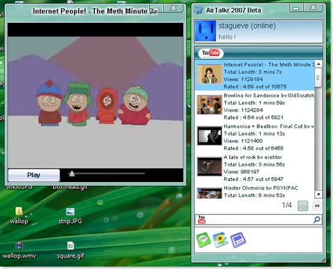Select Harmonica + Beatbox video thumbnail
This screenshot has height=269, width=333.
[x=209, y=136]
